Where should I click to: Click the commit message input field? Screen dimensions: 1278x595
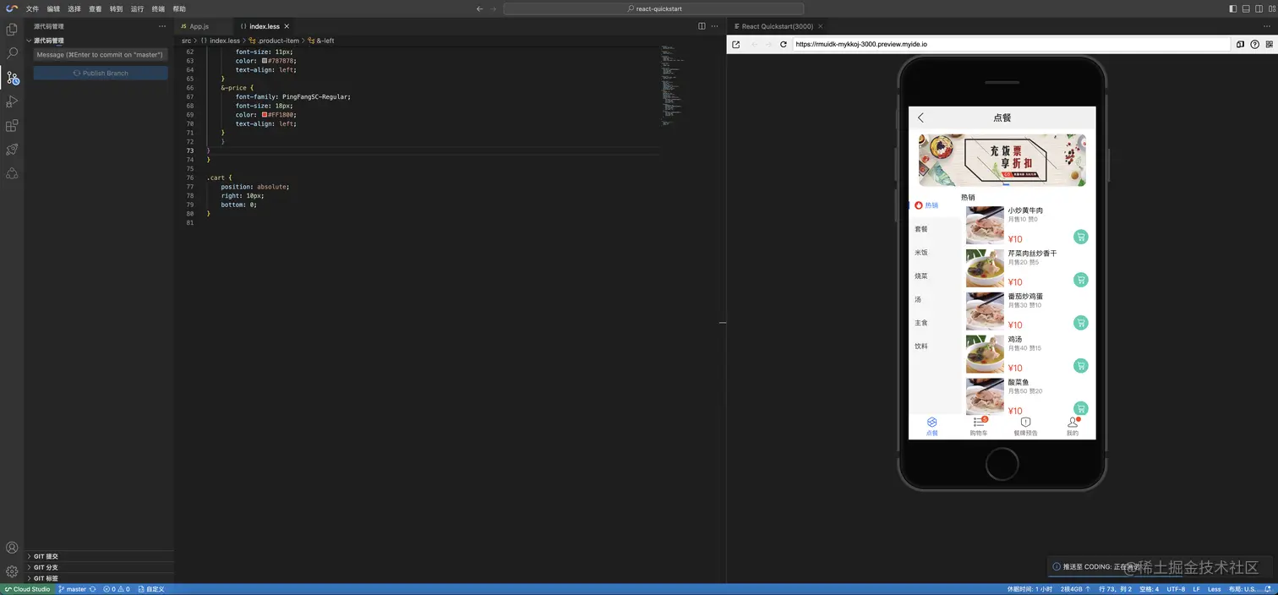(x=101, y=55)
